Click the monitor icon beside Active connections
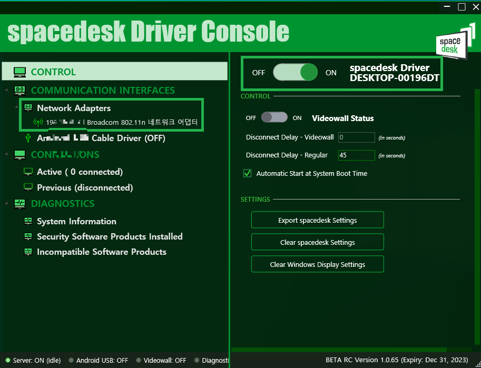This screenshot has height=368, width=481. (x=28, y=172)
